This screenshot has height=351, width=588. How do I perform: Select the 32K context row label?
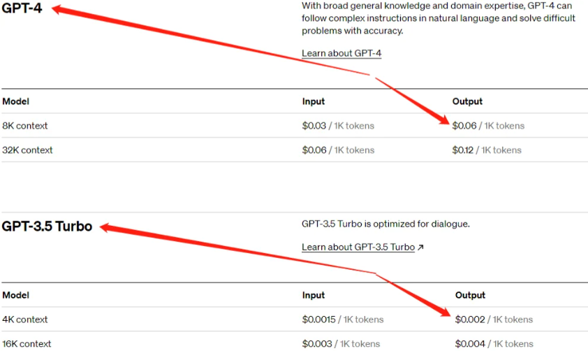click(27, 150)
